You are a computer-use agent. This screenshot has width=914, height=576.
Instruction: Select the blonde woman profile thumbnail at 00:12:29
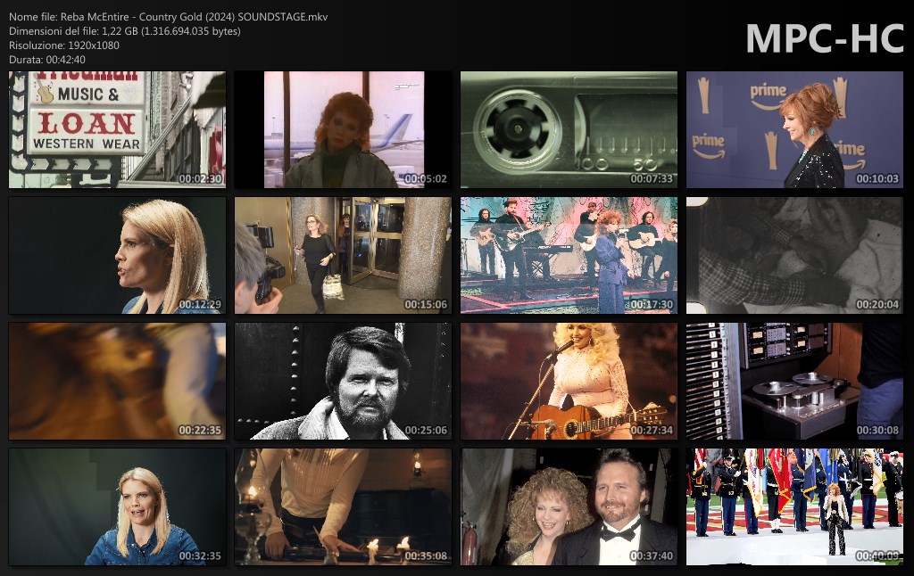point(117,256)
